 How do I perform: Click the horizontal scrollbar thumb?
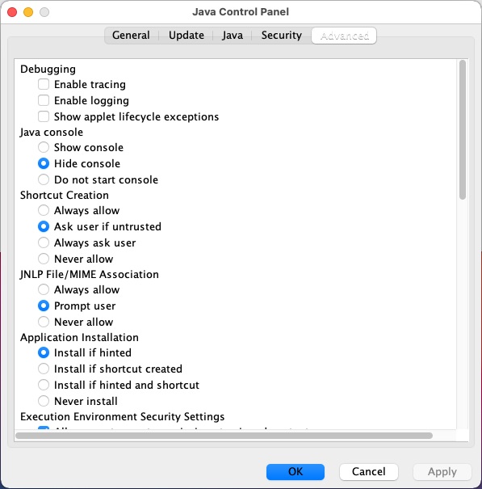pos(224,436)
